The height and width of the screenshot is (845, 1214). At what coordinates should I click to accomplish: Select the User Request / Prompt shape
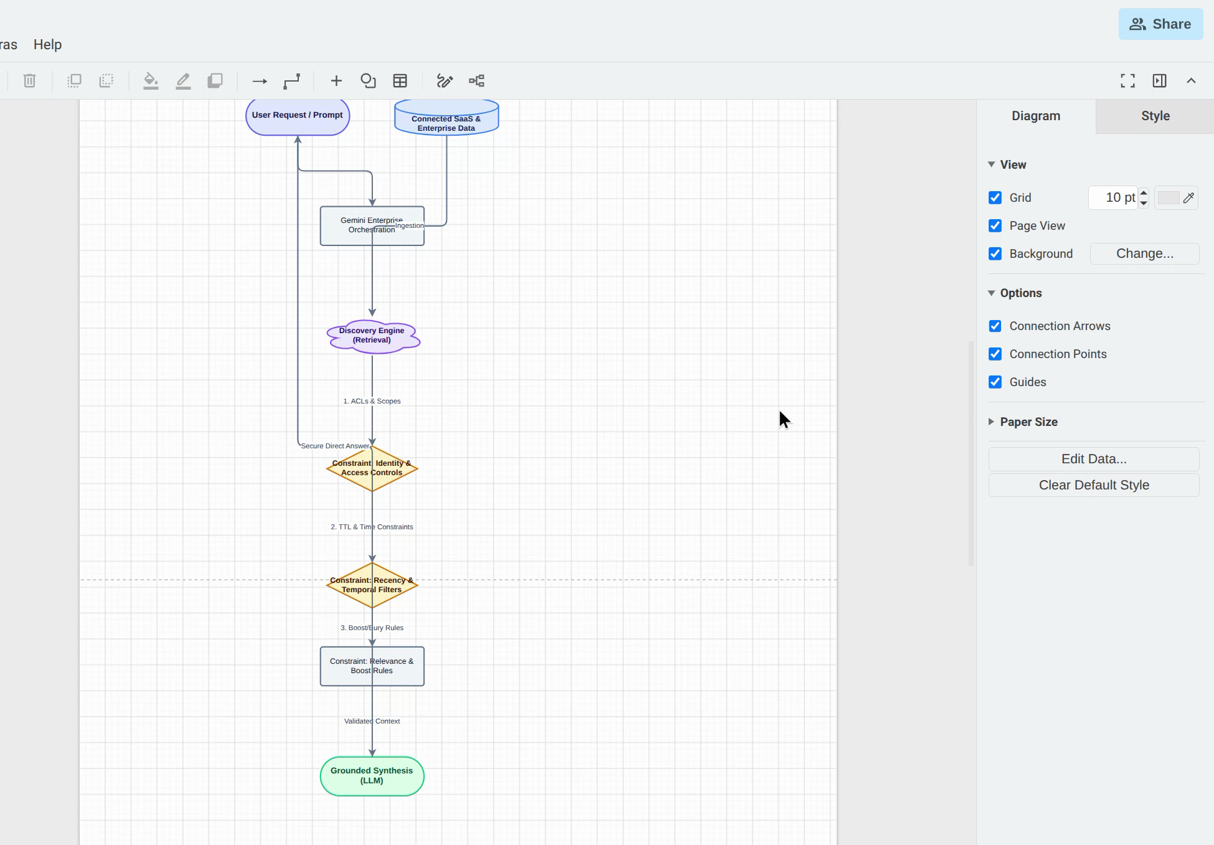coord(298,116)
